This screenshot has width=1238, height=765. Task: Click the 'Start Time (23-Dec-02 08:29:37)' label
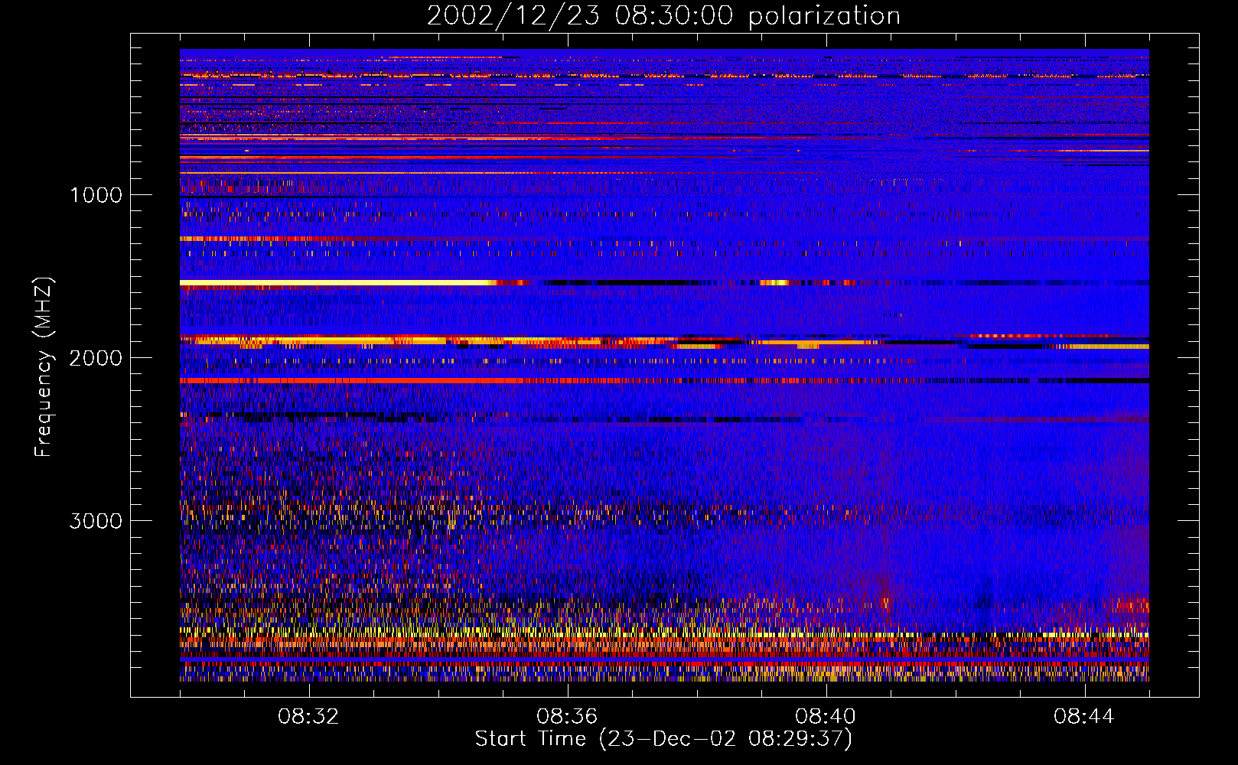(x=663, y=739)
